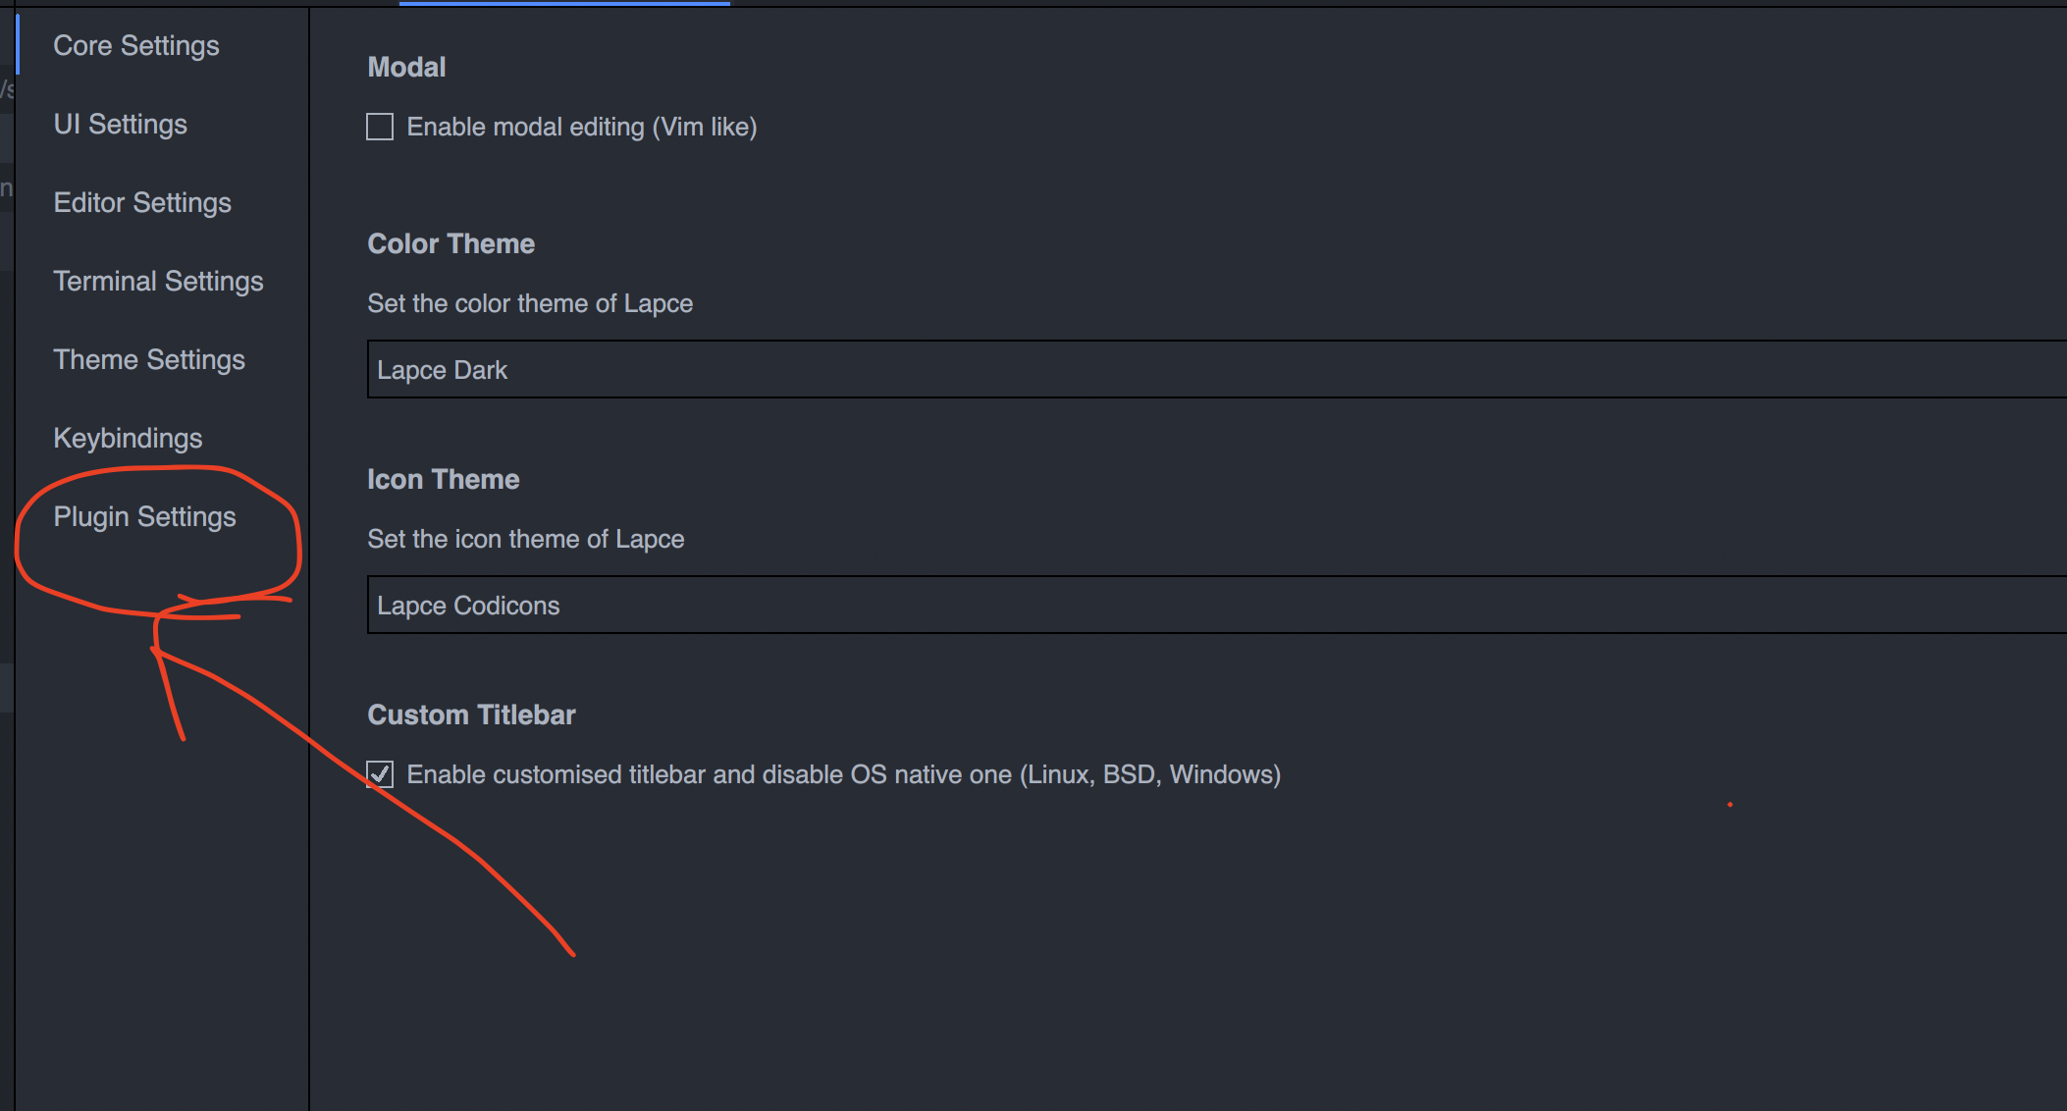The width and height of the screenshot is (2067, 1111).
Task: Click the Set the color theme description area
Action: (x=530, y=303)
